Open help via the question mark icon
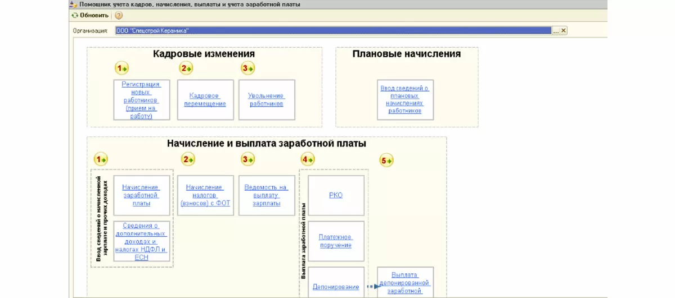675x298 pixels. pos(119,15)
